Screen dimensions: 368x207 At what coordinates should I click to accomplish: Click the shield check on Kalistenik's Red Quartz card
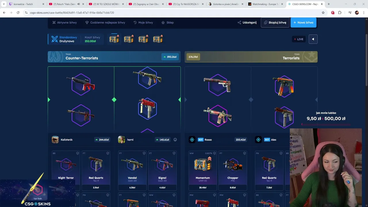tap(108, 153)
